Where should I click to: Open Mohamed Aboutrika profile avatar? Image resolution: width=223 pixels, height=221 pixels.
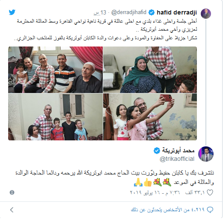coord(206,154)
